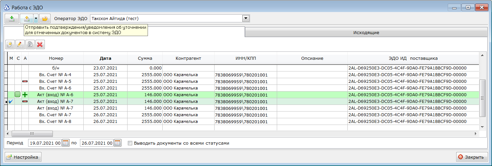Click the А column header
492x166 pixels.
tap(25, 58)
